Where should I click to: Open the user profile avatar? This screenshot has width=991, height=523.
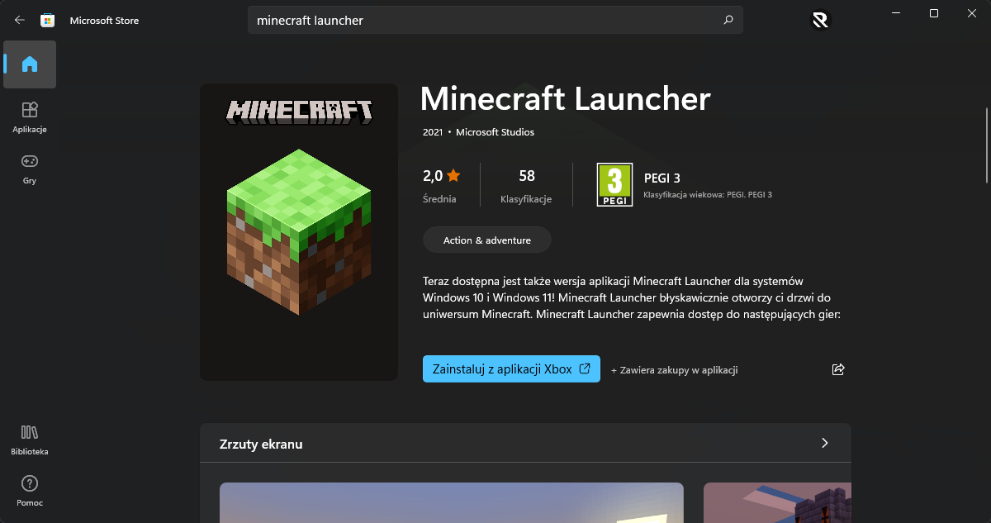click(x=820, y=21)
